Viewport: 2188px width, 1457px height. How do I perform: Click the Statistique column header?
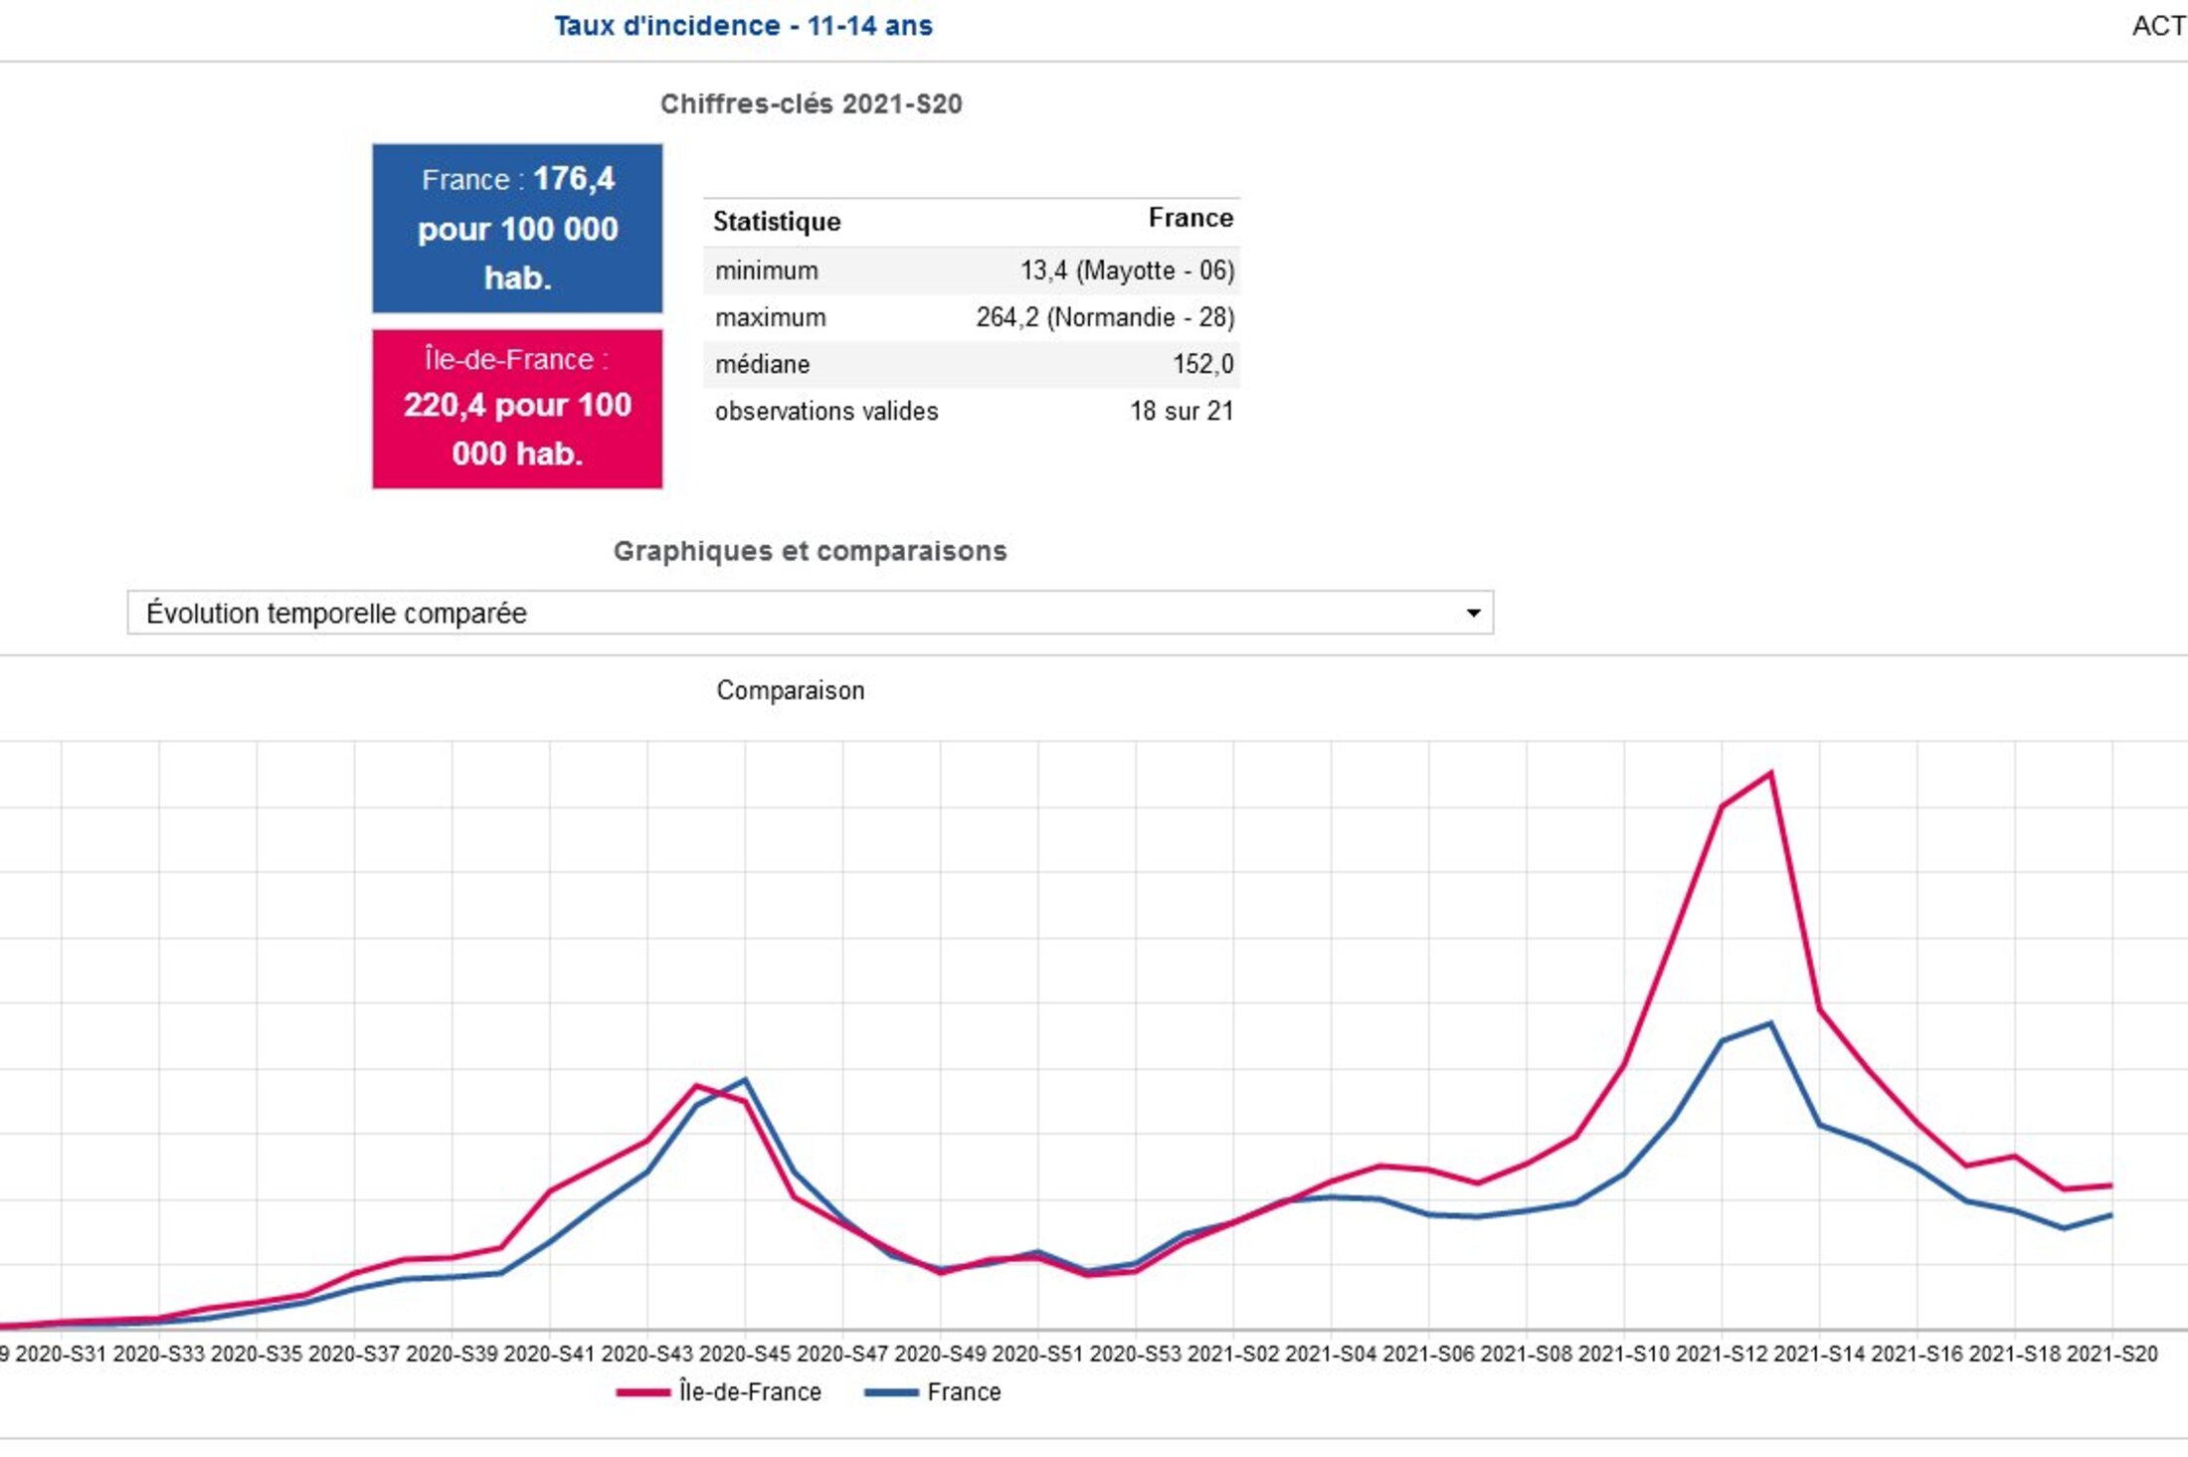tap(777, 221)
